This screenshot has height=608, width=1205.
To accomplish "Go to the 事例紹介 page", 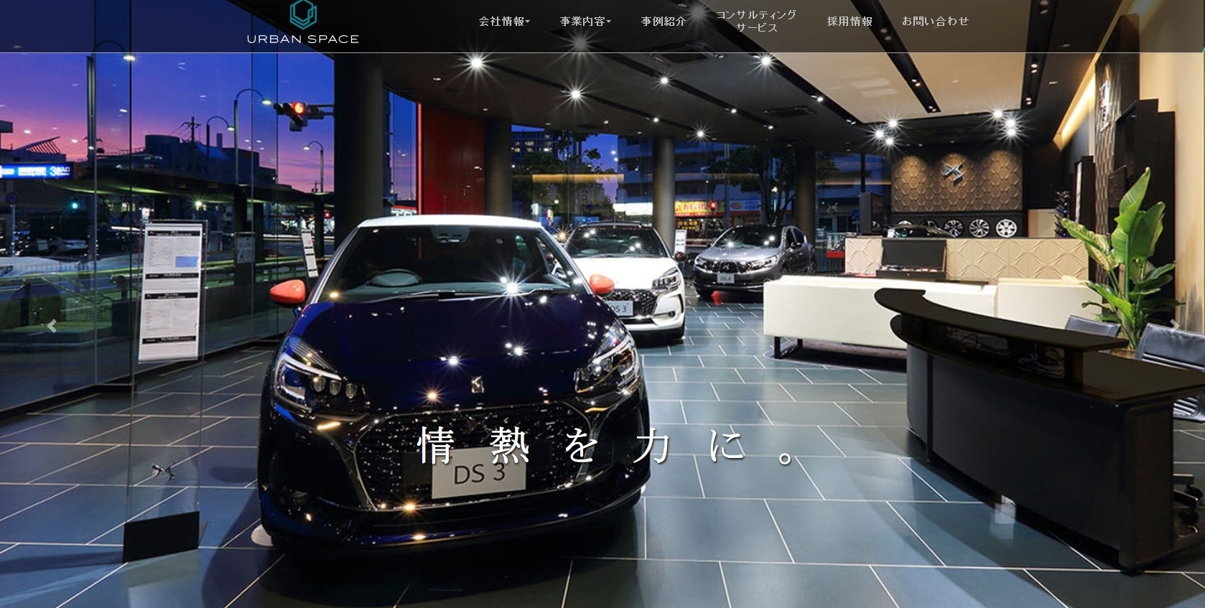I will click(x=664, y=22).
